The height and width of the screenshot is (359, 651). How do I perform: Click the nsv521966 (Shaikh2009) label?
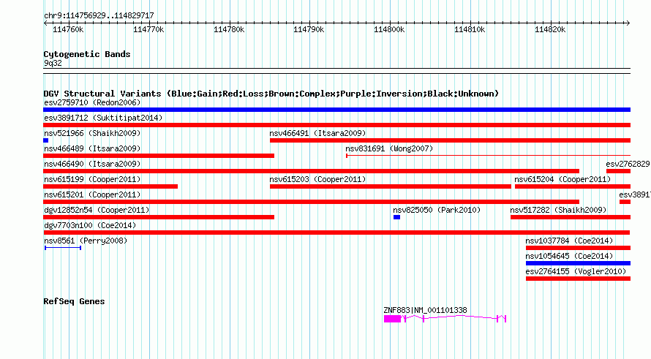click(92, 133)
